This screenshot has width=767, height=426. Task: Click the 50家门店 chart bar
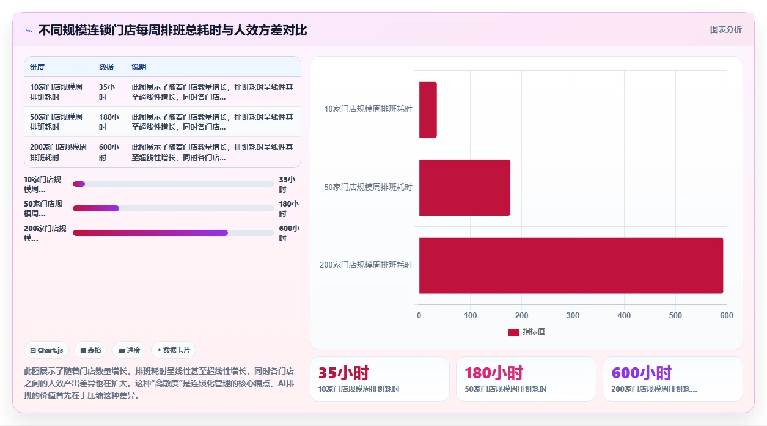point(464,188)
